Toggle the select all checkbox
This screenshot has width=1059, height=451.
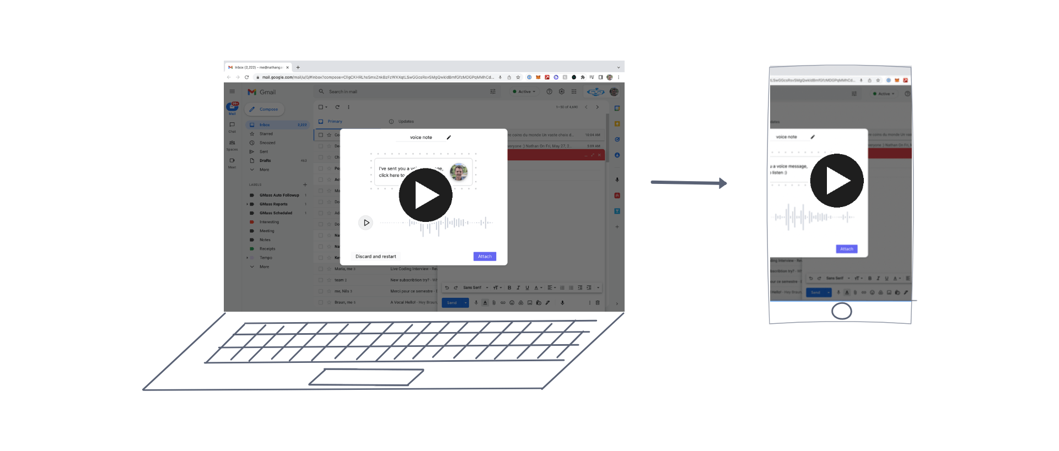coord(320,107)
